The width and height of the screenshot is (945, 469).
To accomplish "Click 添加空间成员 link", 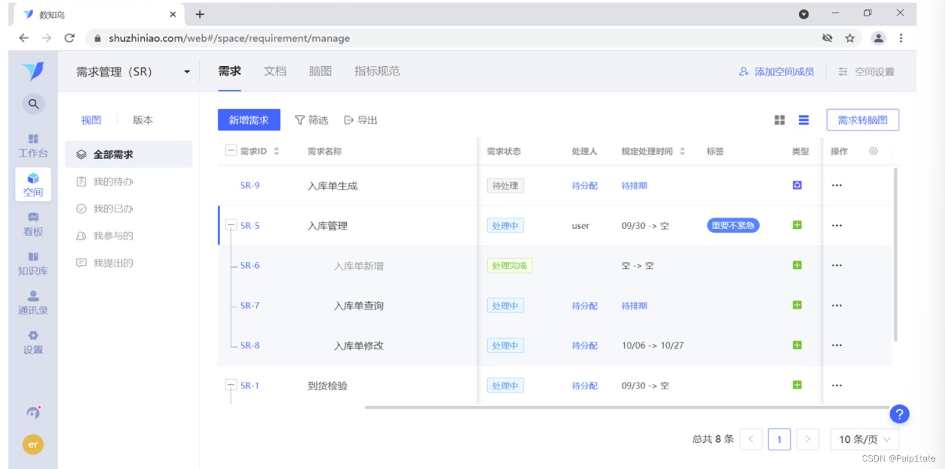I will click(777, 72).
